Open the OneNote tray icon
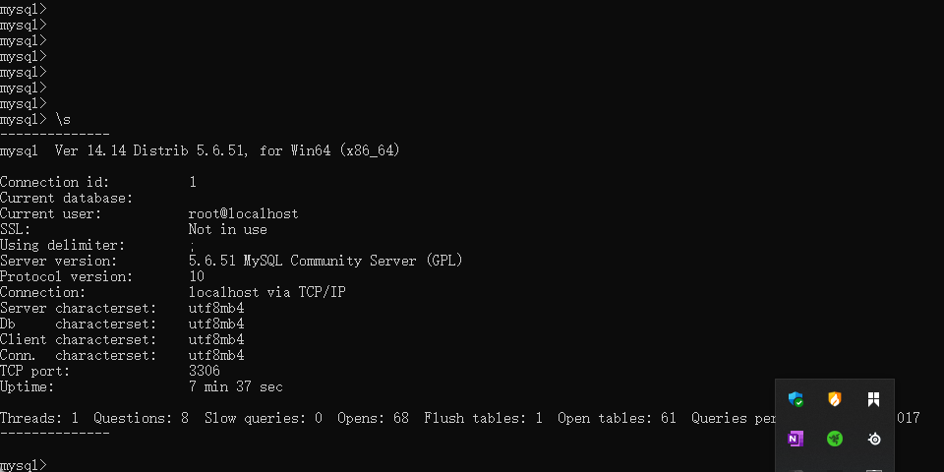Screen dimensions: 944x472 coord(796,439)
